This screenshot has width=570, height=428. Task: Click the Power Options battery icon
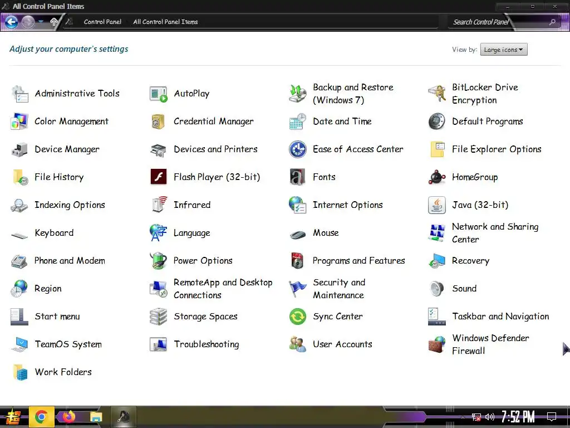pos(159,261)
